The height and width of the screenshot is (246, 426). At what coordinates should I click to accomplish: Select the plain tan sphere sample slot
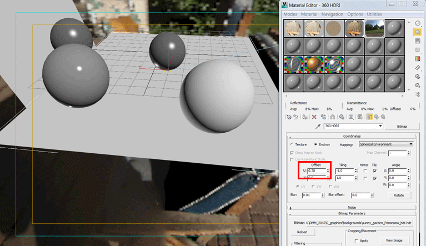tap(334, 28)
